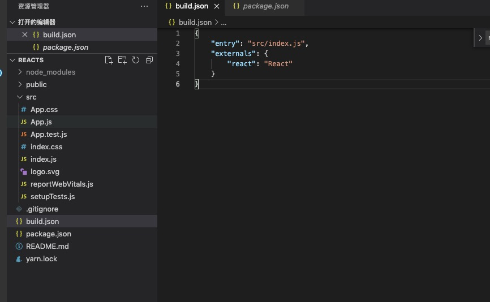Click JSON icon in build.json breadcrumb

(x=172, y=22)
